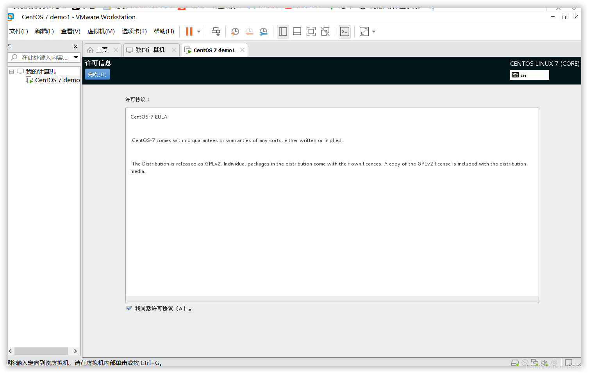Click the enter full screen icon
Image resolution: width=589 pixels, height=374 pixels.
coord(311,32)
